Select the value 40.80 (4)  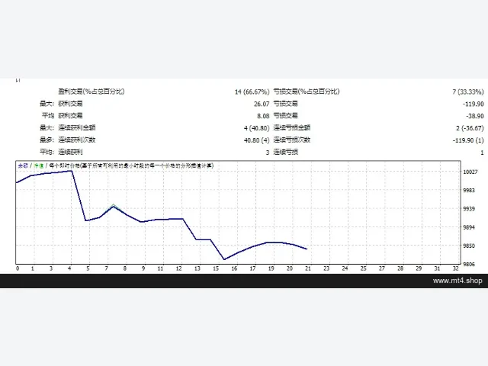(x=256, y=140)
